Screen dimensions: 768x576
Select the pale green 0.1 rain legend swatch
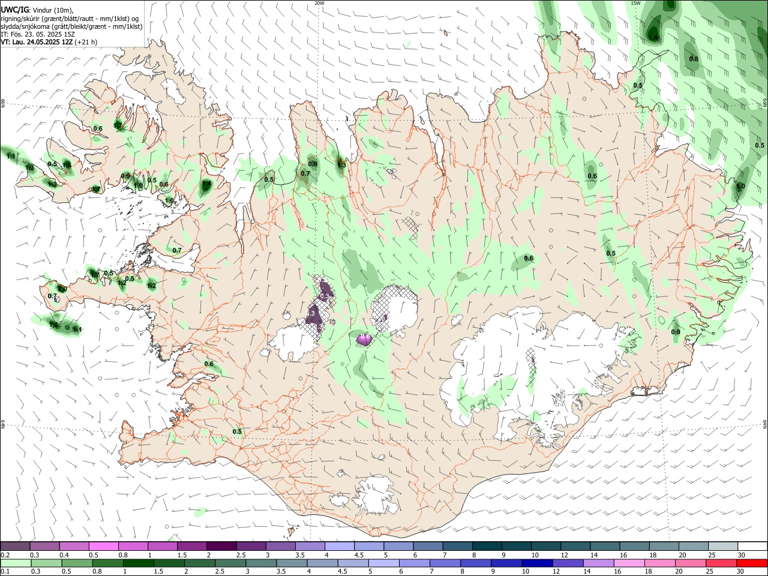click(16, 563)
